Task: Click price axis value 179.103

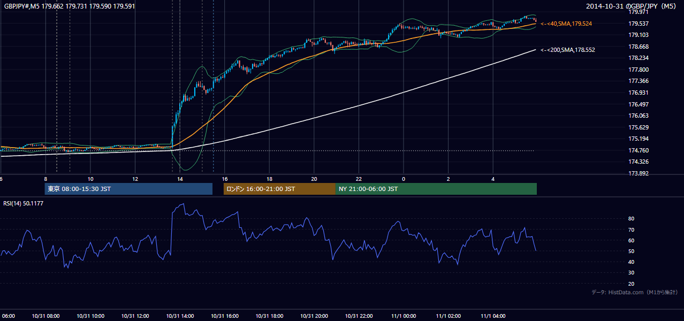Action: pos(639,35)
